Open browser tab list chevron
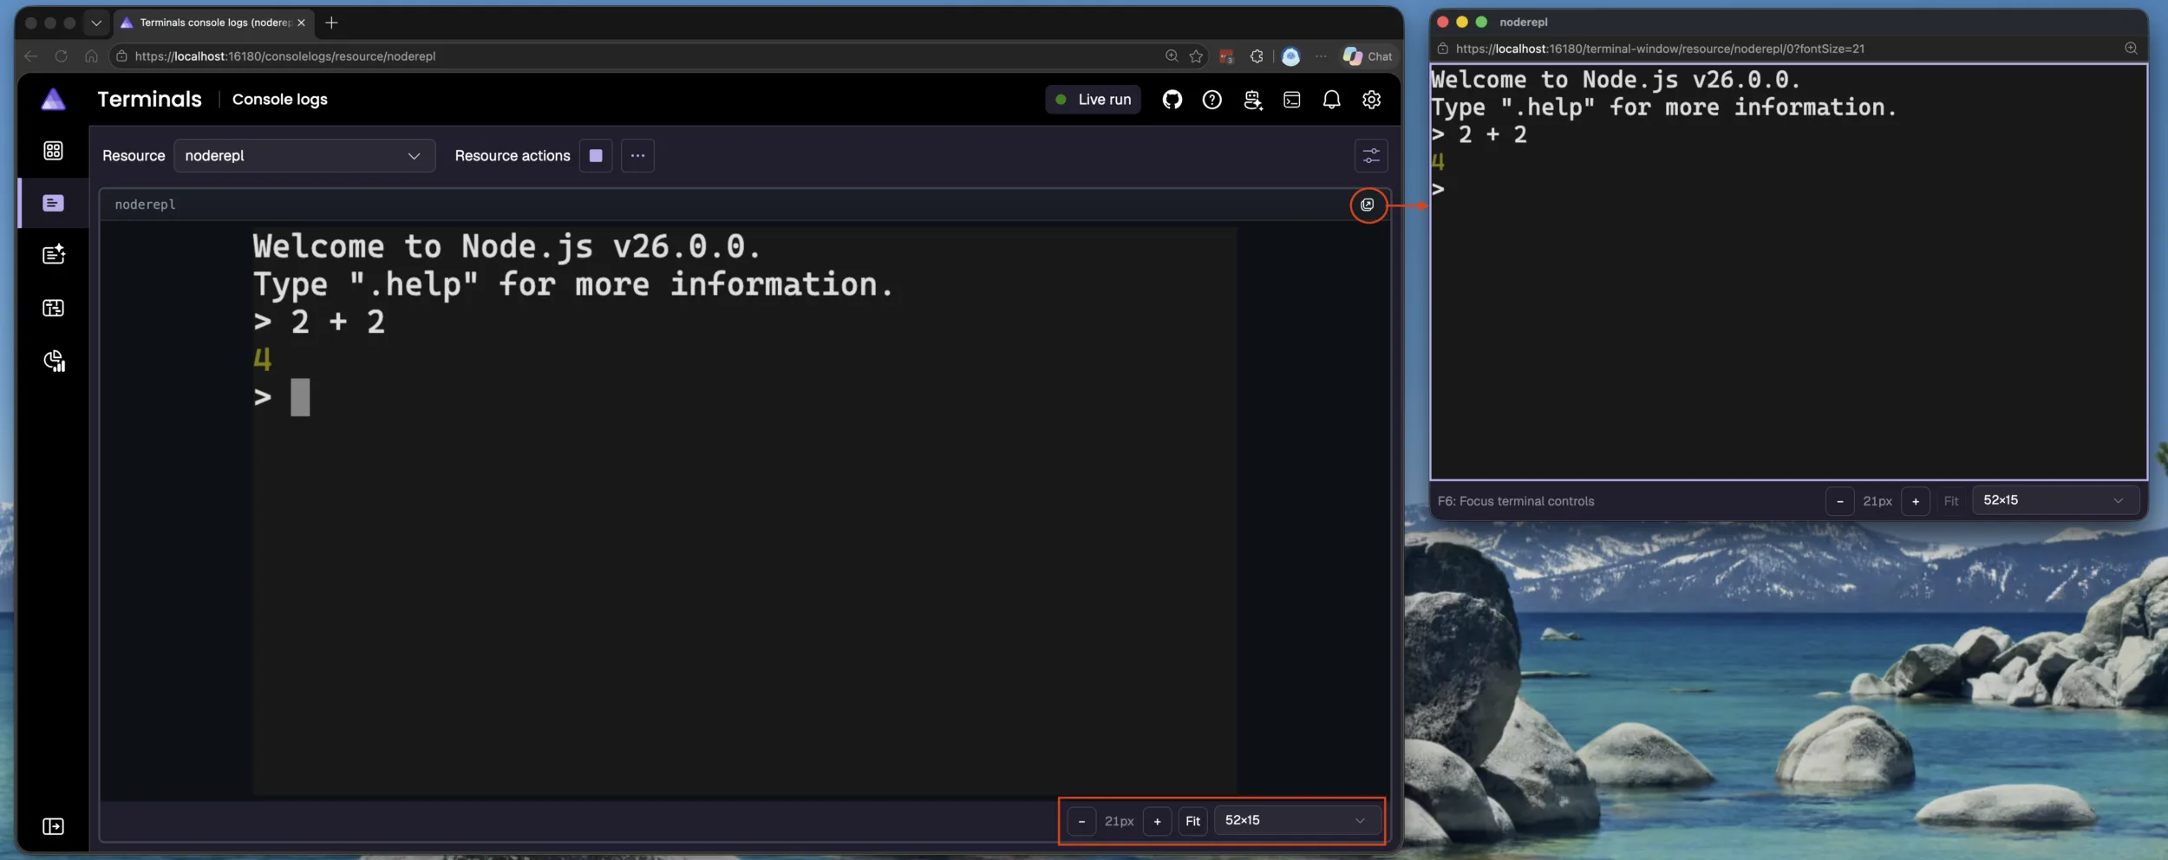Screen dimensions: 2168x860 point(96,23)
